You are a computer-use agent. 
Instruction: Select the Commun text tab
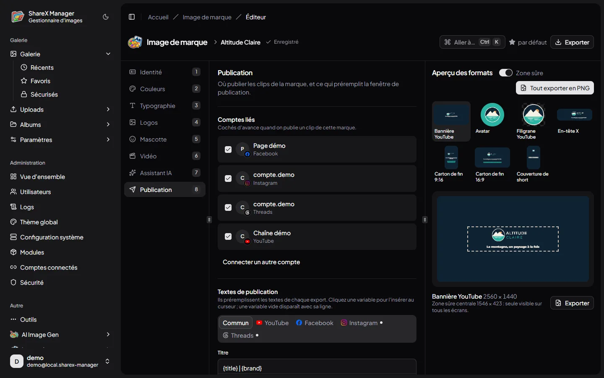click(236, 323)
